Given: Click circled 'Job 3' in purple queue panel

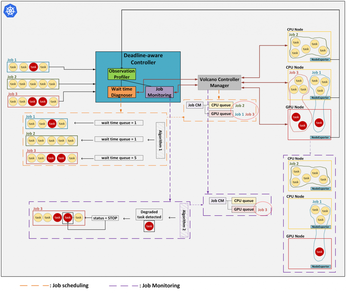Looking at the screenshot, I should (262, 210).
